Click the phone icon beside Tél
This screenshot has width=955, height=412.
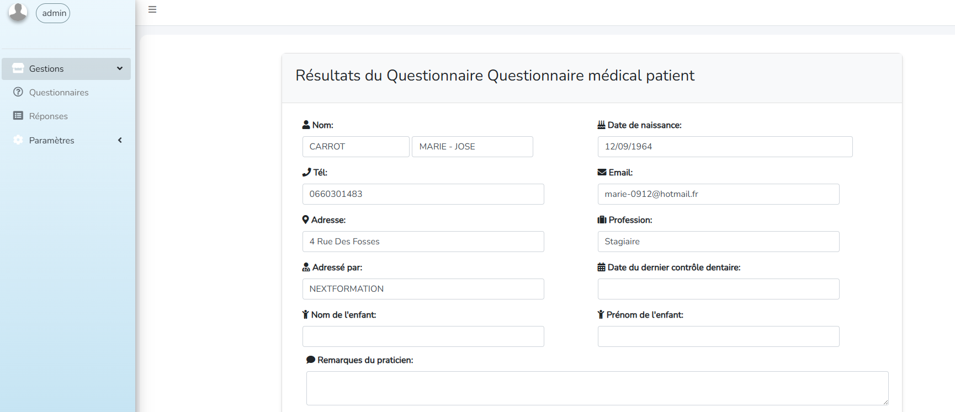pyautogui.click(x=307, y=172)
